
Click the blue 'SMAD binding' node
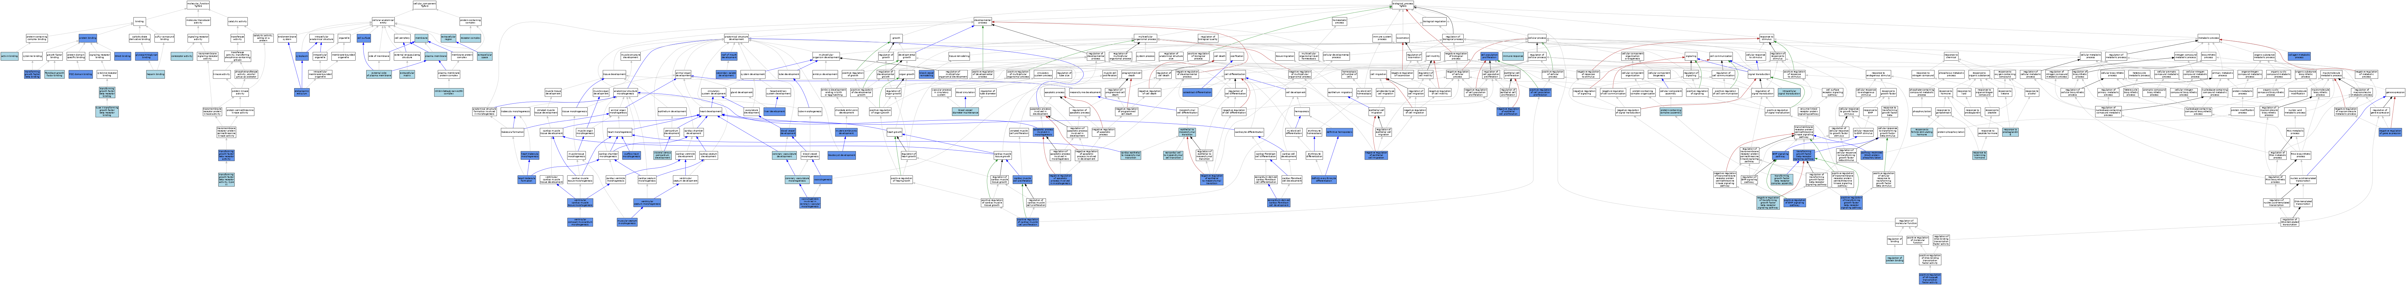tap(122, 56)
